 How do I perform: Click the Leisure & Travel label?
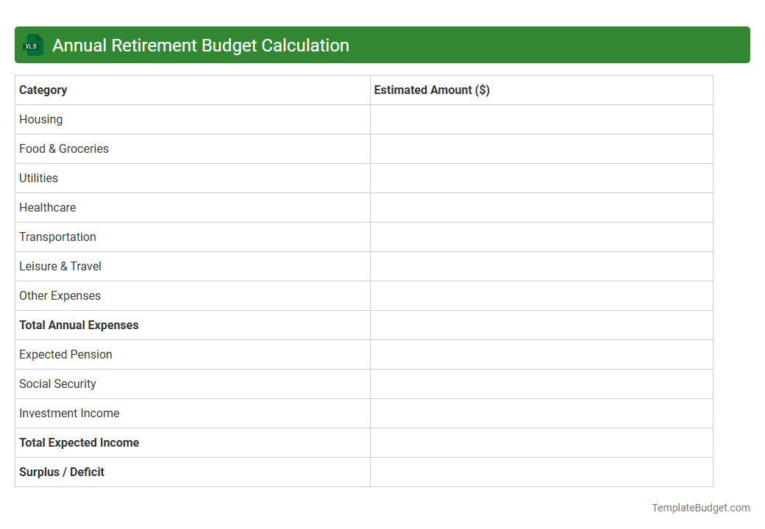[60, 266]
